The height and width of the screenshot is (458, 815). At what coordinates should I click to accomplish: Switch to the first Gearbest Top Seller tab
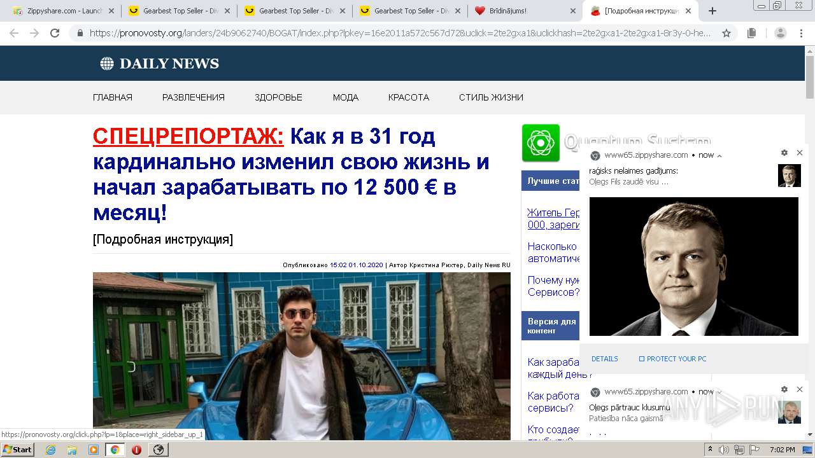180,11
